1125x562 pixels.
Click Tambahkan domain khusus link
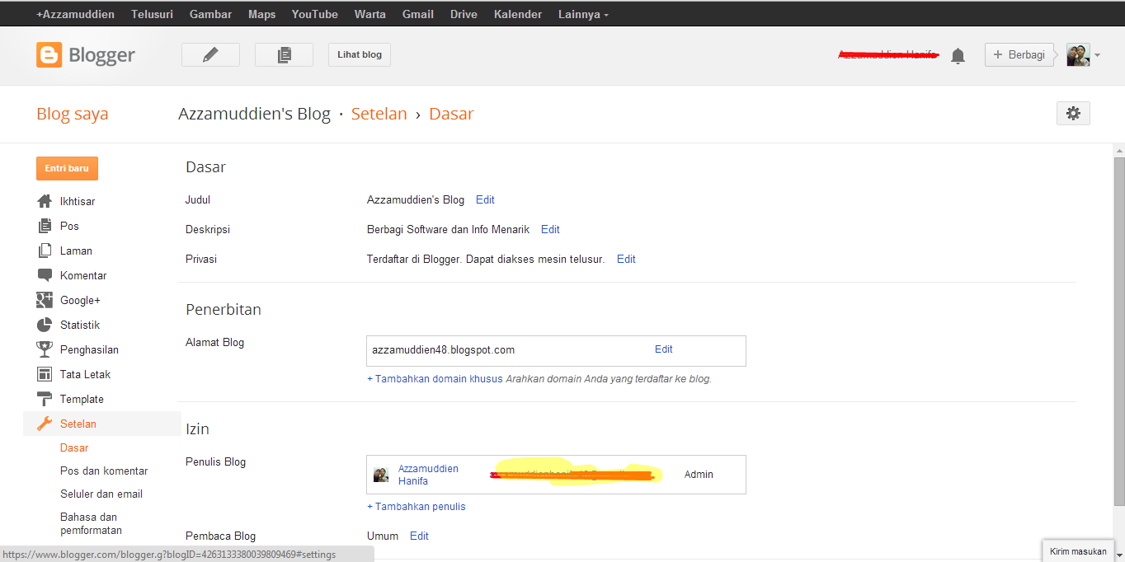[435, 379]
